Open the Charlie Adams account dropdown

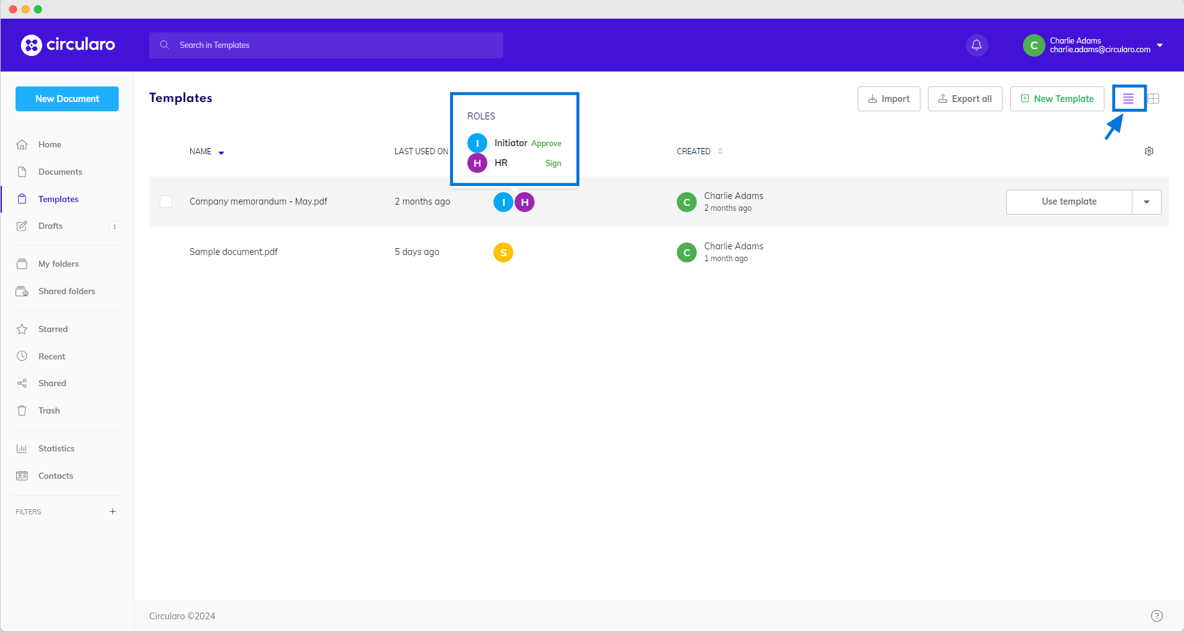[x=1160, y=45]
